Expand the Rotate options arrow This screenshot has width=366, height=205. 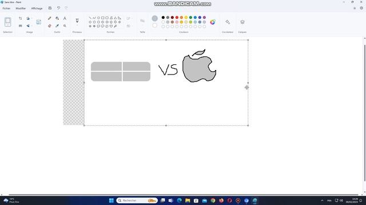click(x=31, y=18)
